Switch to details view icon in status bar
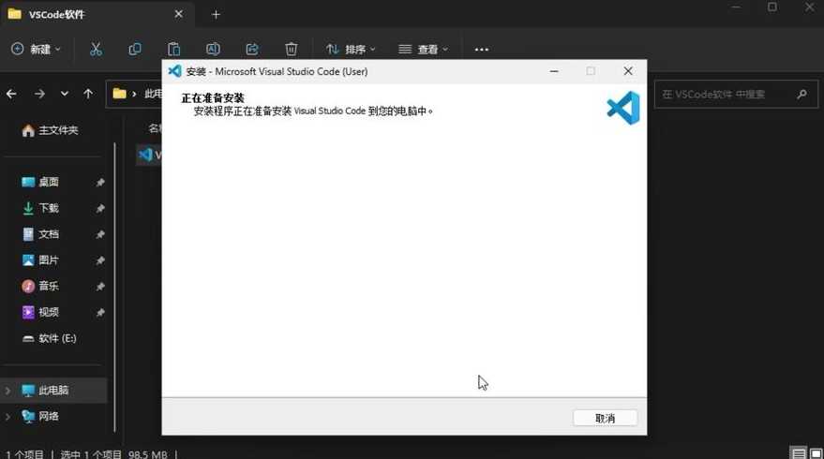Screen dimensions: 824x459 pyautogui.click(x=799, y=453)
